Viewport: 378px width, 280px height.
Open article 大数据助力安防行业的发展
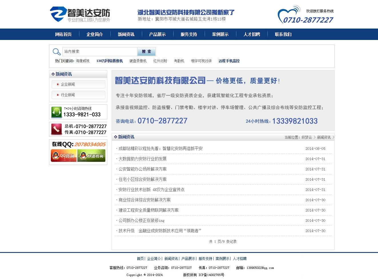(x=142, y=159)
